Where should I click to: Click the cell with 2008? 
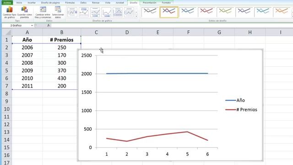[27, 63]
